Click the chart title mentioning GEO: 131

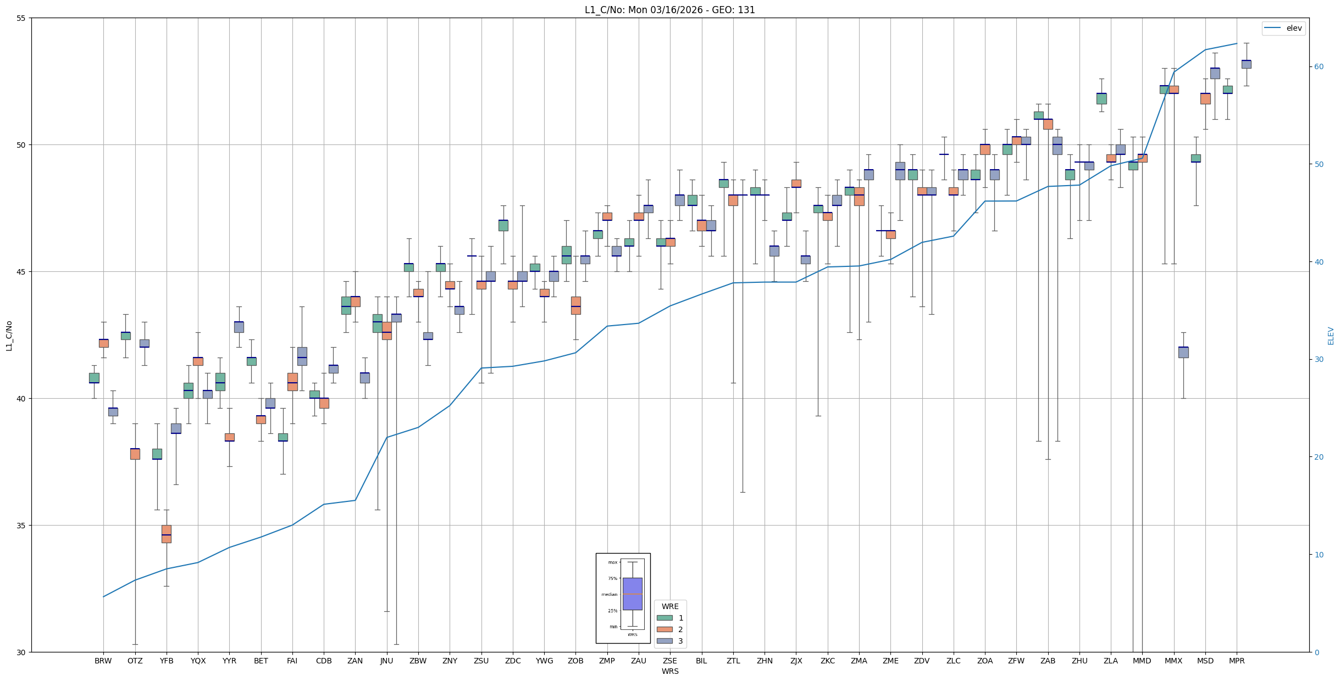(669, 10)
